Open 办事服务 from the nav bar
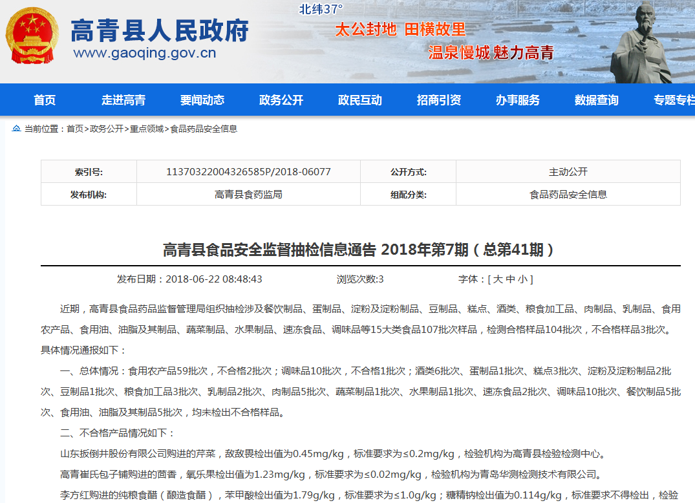This screenshot has width=695, height=503. pos(518,100)
